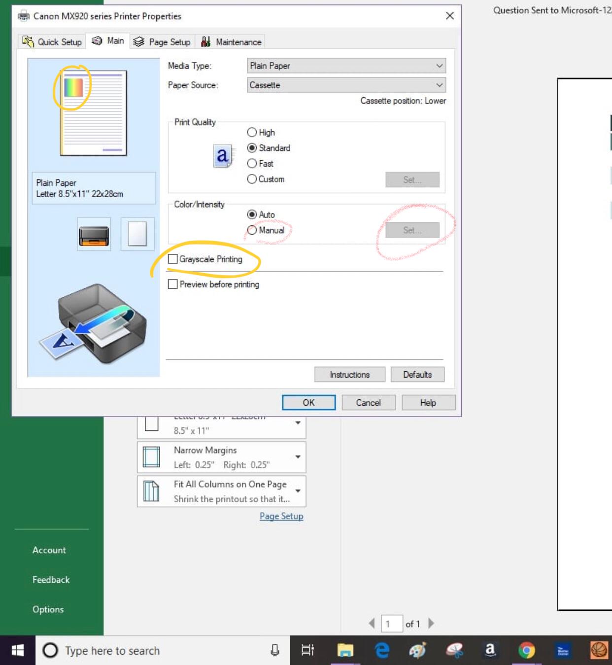Open the Narrow Margins dropdown
612x665 pixels.
point(298,457)
